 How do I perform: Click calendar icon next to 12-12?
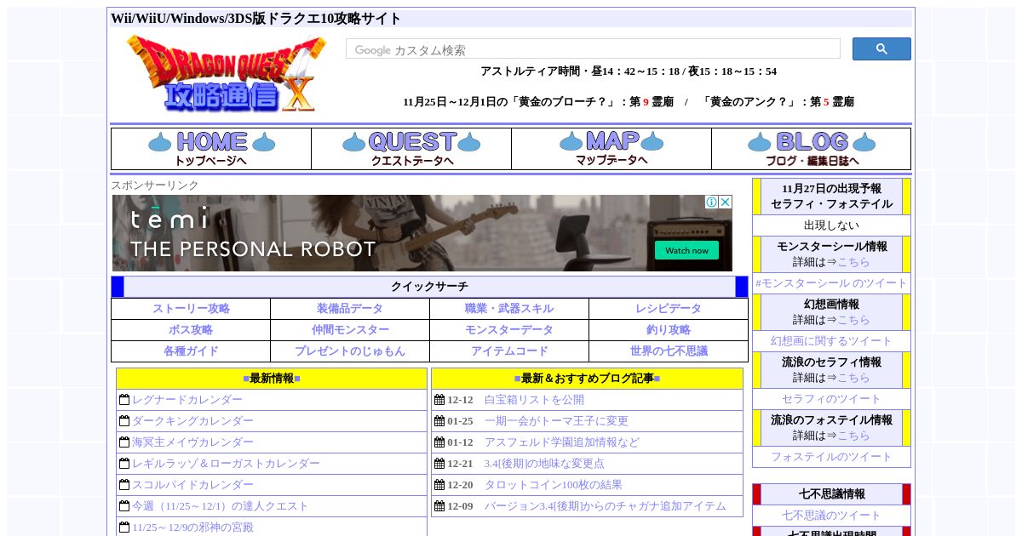tap(439, 400)
